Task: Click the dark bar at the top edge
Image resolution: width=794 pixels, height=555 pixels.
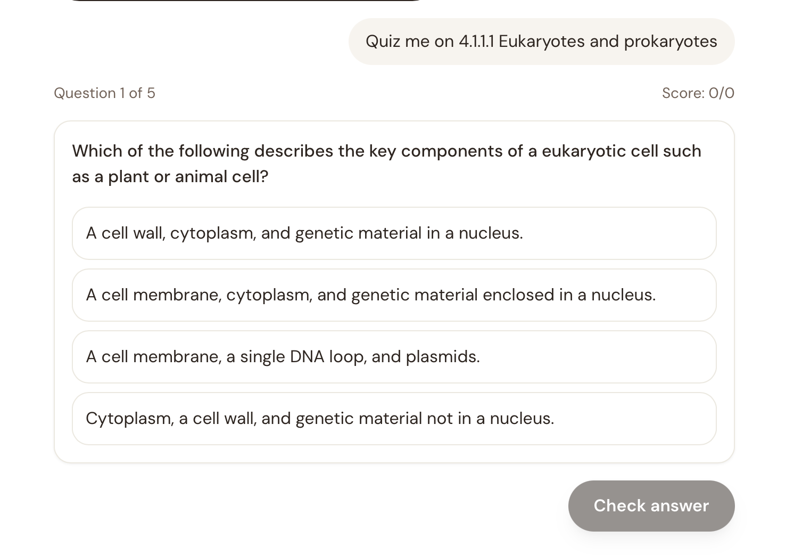Action: 245,1
